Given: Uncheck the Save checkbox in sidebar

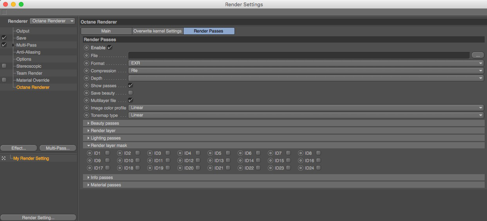Looking at the screenshot, I should point(4,38).
